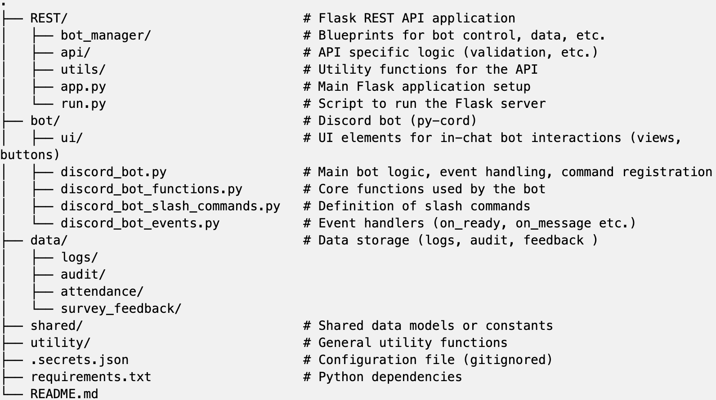Viewport: 716px width, 400px height.
Task: Click the discord_bot.py file name
Action: (x=113, y=172)
